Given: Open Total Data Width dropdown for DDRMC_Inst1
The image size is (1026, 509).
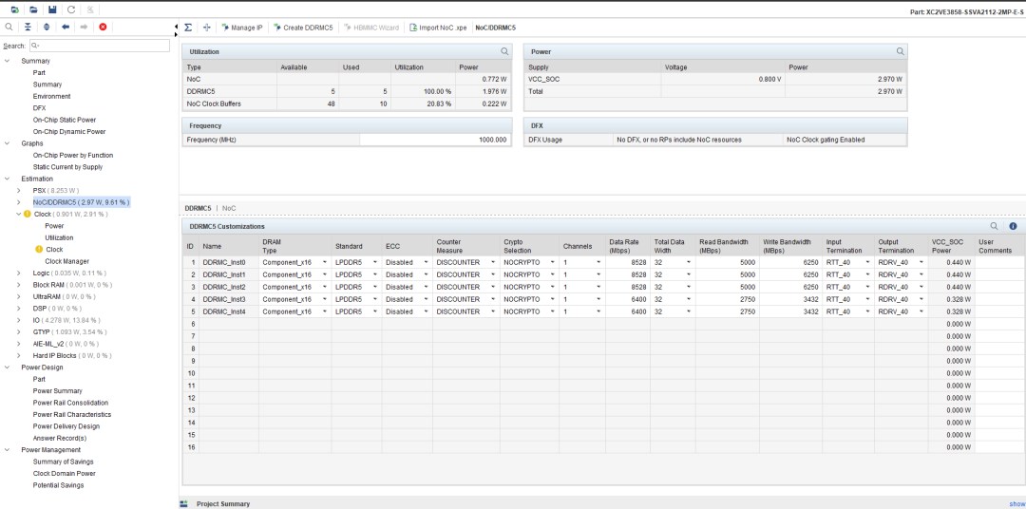Looking at the screenshot, I should tap(689, 274).
